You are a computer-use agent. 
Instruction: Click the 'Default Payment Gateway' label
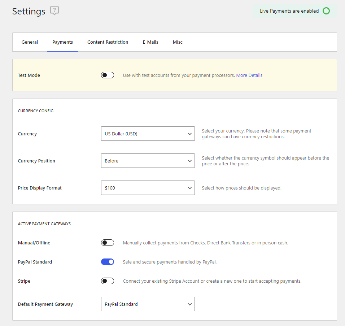[45, 304]
